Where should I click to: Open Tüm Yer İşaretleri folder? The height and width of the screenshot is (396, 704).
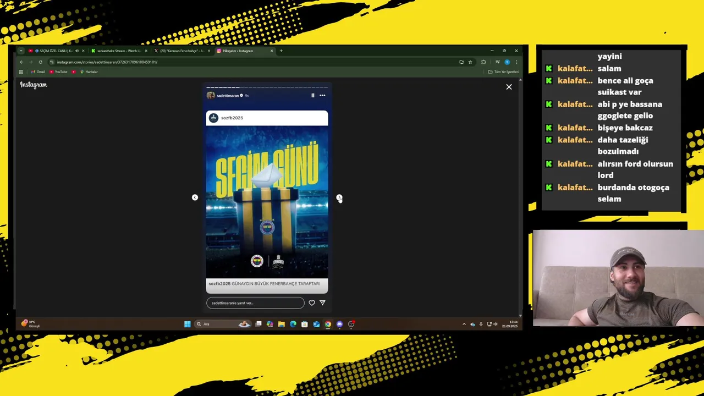tap(503, 71)
